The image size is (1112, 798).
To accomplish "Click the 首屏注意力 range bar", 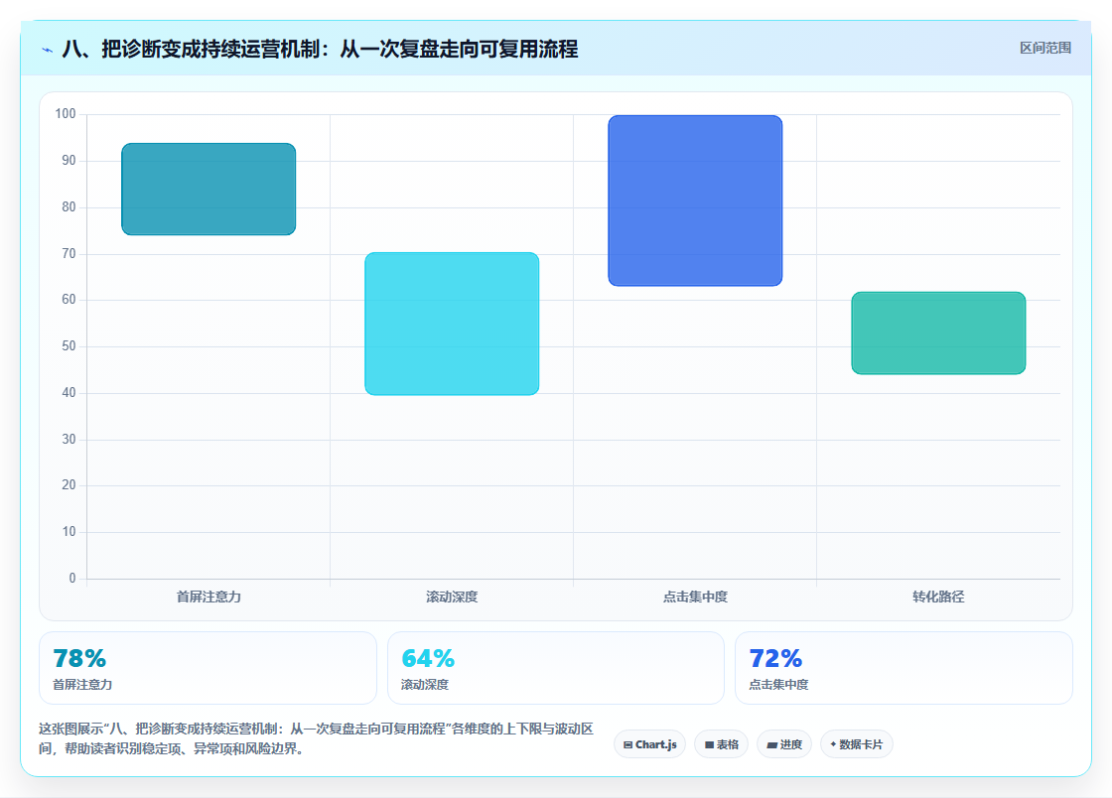I will tap(208, 189).
